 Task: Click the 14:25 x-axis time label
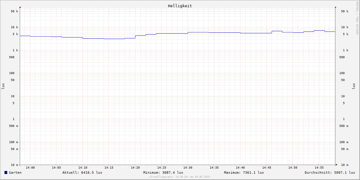pos(162,168)
